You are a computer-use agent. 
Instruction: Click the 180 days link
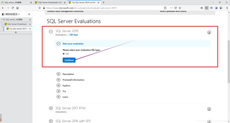(x=74, y=35)
